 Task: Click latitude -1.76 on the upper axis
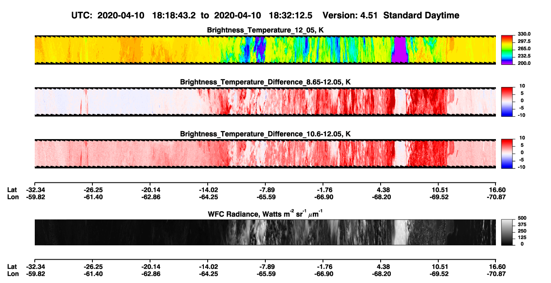coord(323,190)
